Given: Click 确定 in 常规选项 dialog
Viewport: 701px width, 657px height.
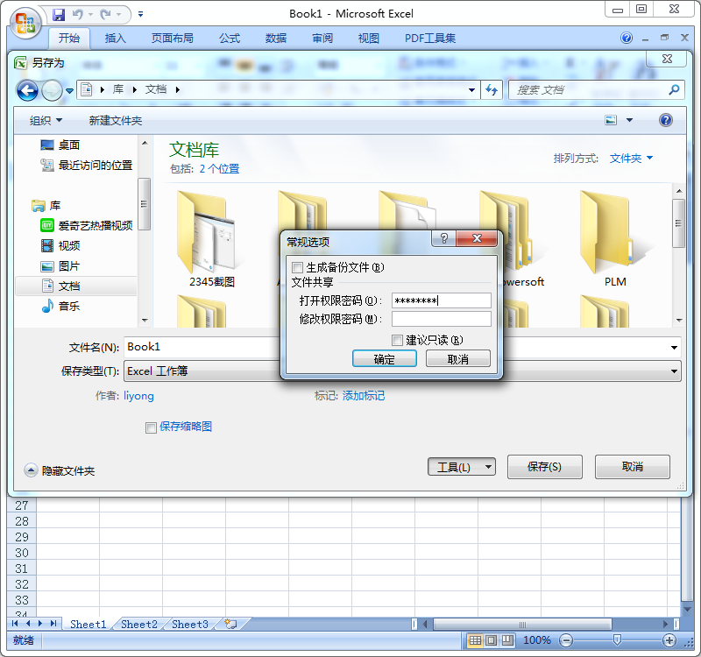Looking at the screenshot, I should (385, 359).
